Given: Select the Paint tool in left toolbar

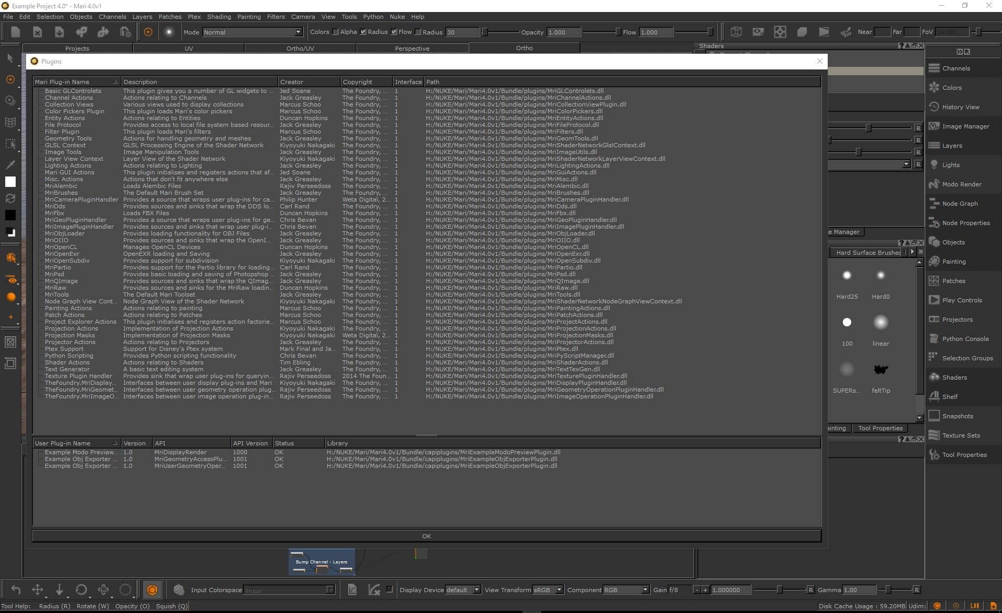Looking at the screenshot, I should (10, 79).
